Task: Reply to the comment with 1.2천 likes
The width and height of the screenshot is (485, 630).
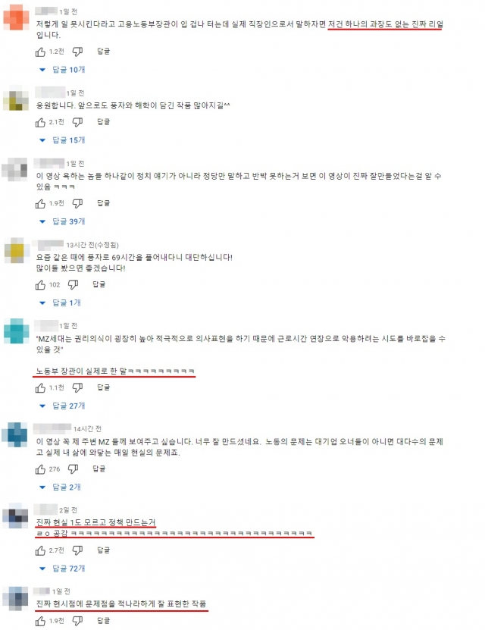Action: [x=104, y=52]
